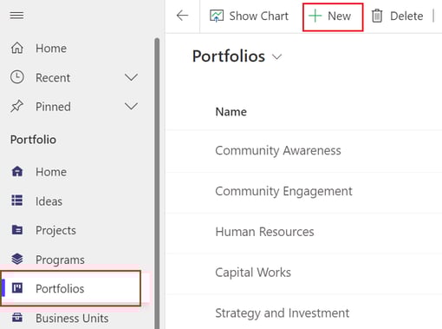This screenshot has width=442, height=329.
Task: Click the Delete toolbar button
Action: click(x=397, y=16)
